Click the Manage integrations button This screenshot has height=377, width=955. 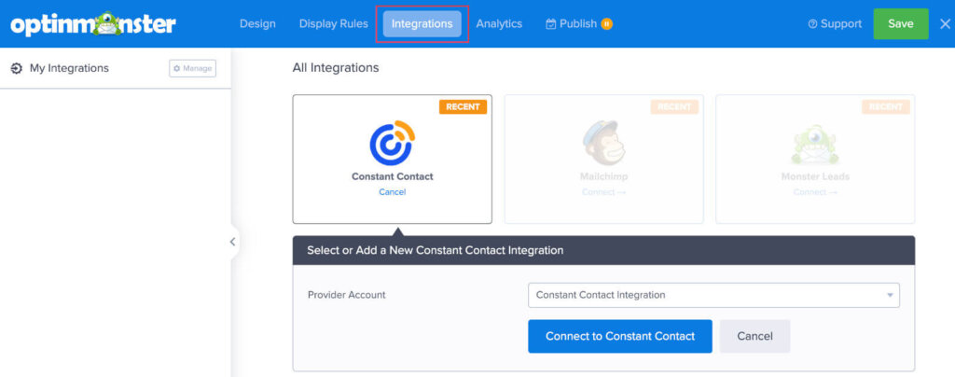192,68
